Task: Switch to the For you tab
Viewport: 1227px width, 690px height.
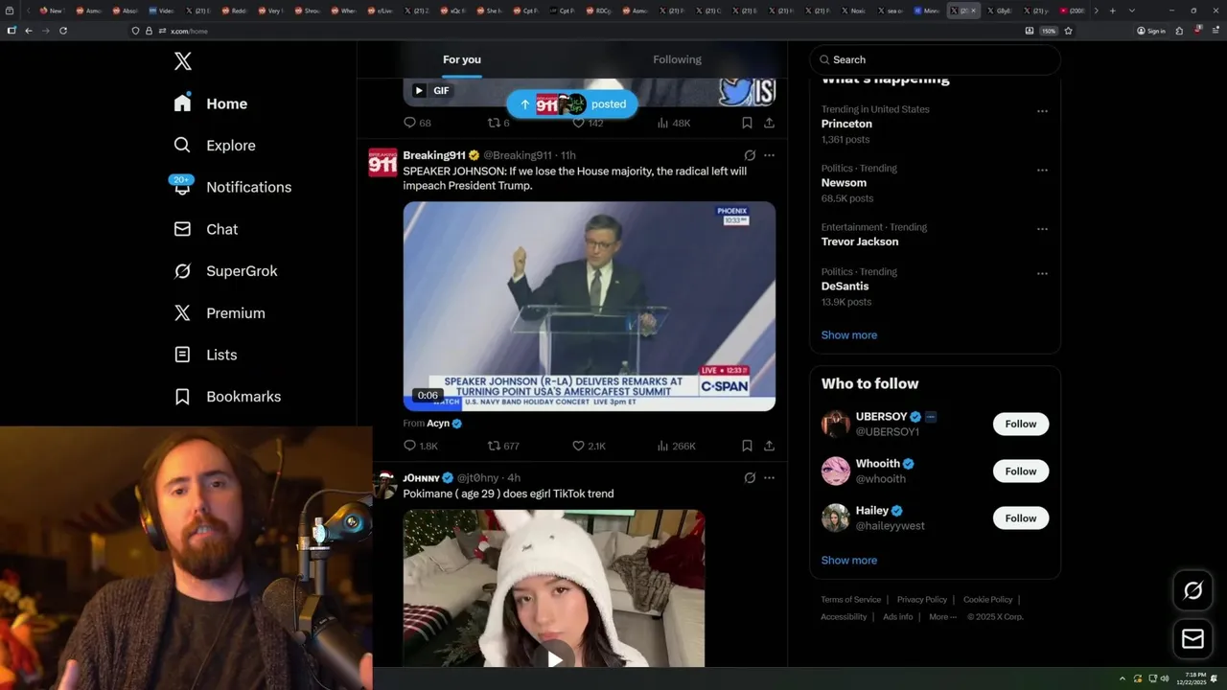Action: pyautogui.click(x=462, y=59)
